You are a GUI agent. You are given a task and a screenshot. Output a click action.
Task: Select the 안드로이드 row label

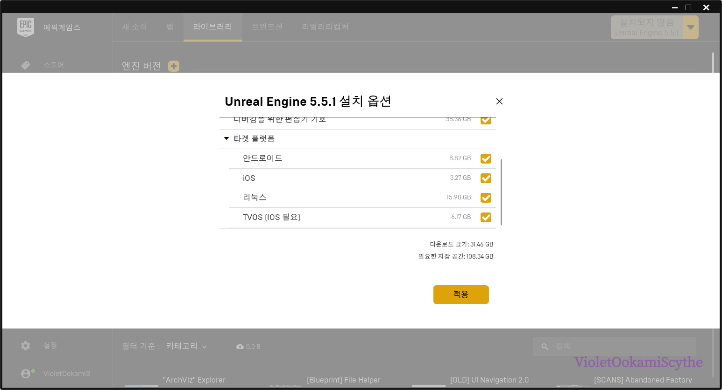262,158
